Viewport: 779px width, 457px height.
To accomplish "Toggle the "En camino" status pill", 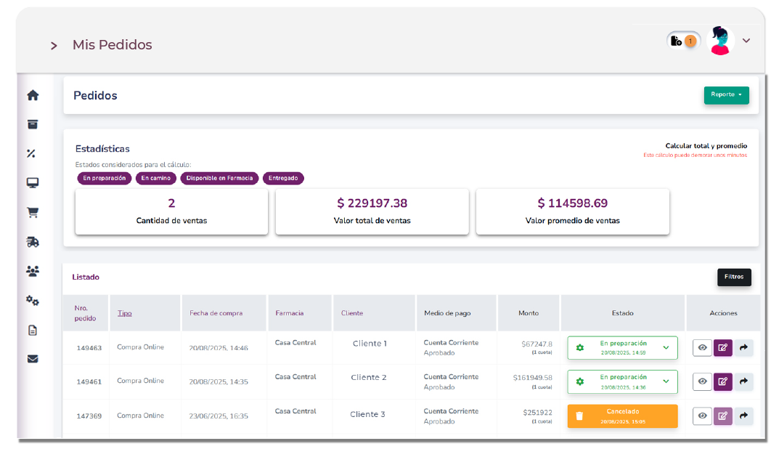I will tap(154, 178).
